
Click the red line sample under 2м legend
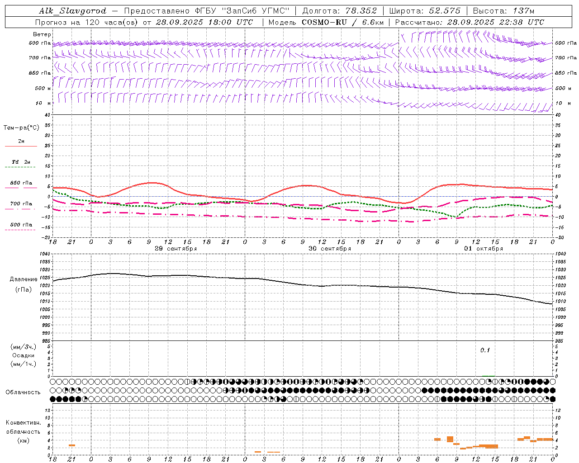tap(21, 146)
